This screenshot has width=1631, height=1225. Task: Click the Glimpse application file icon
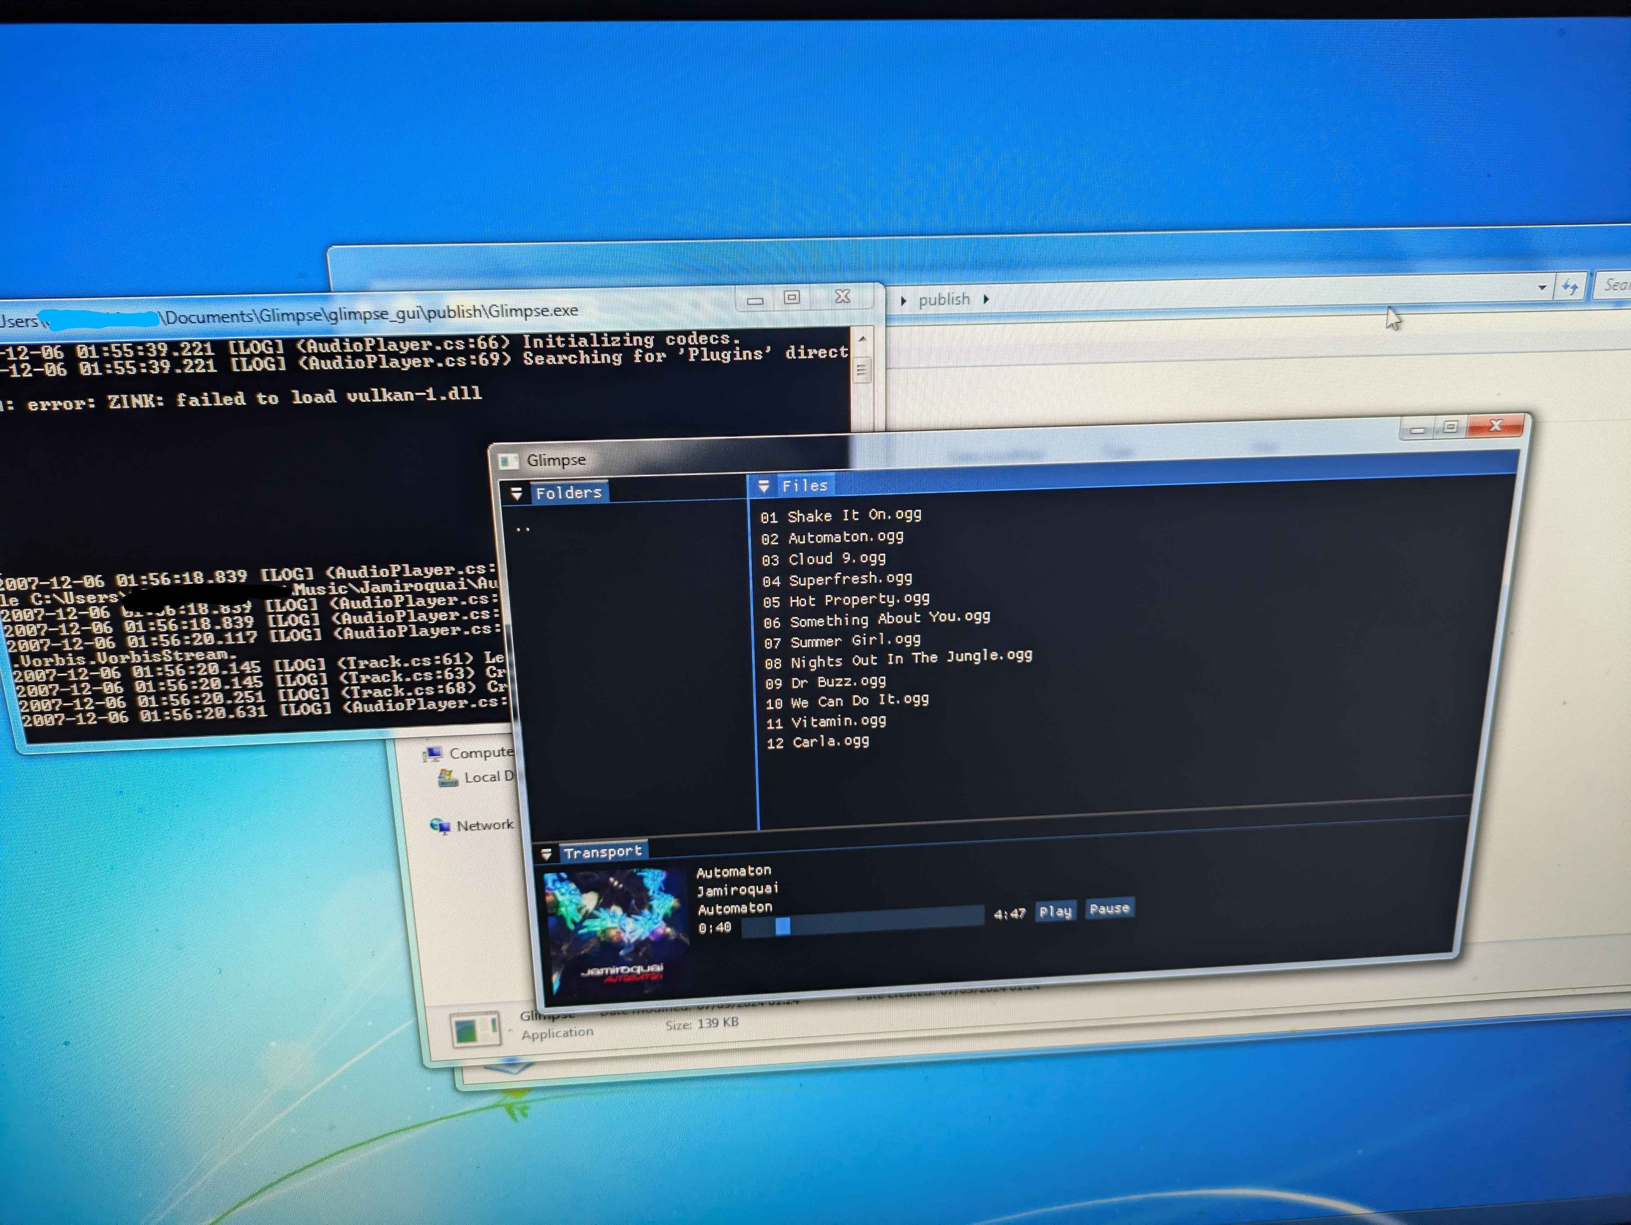475,1029
